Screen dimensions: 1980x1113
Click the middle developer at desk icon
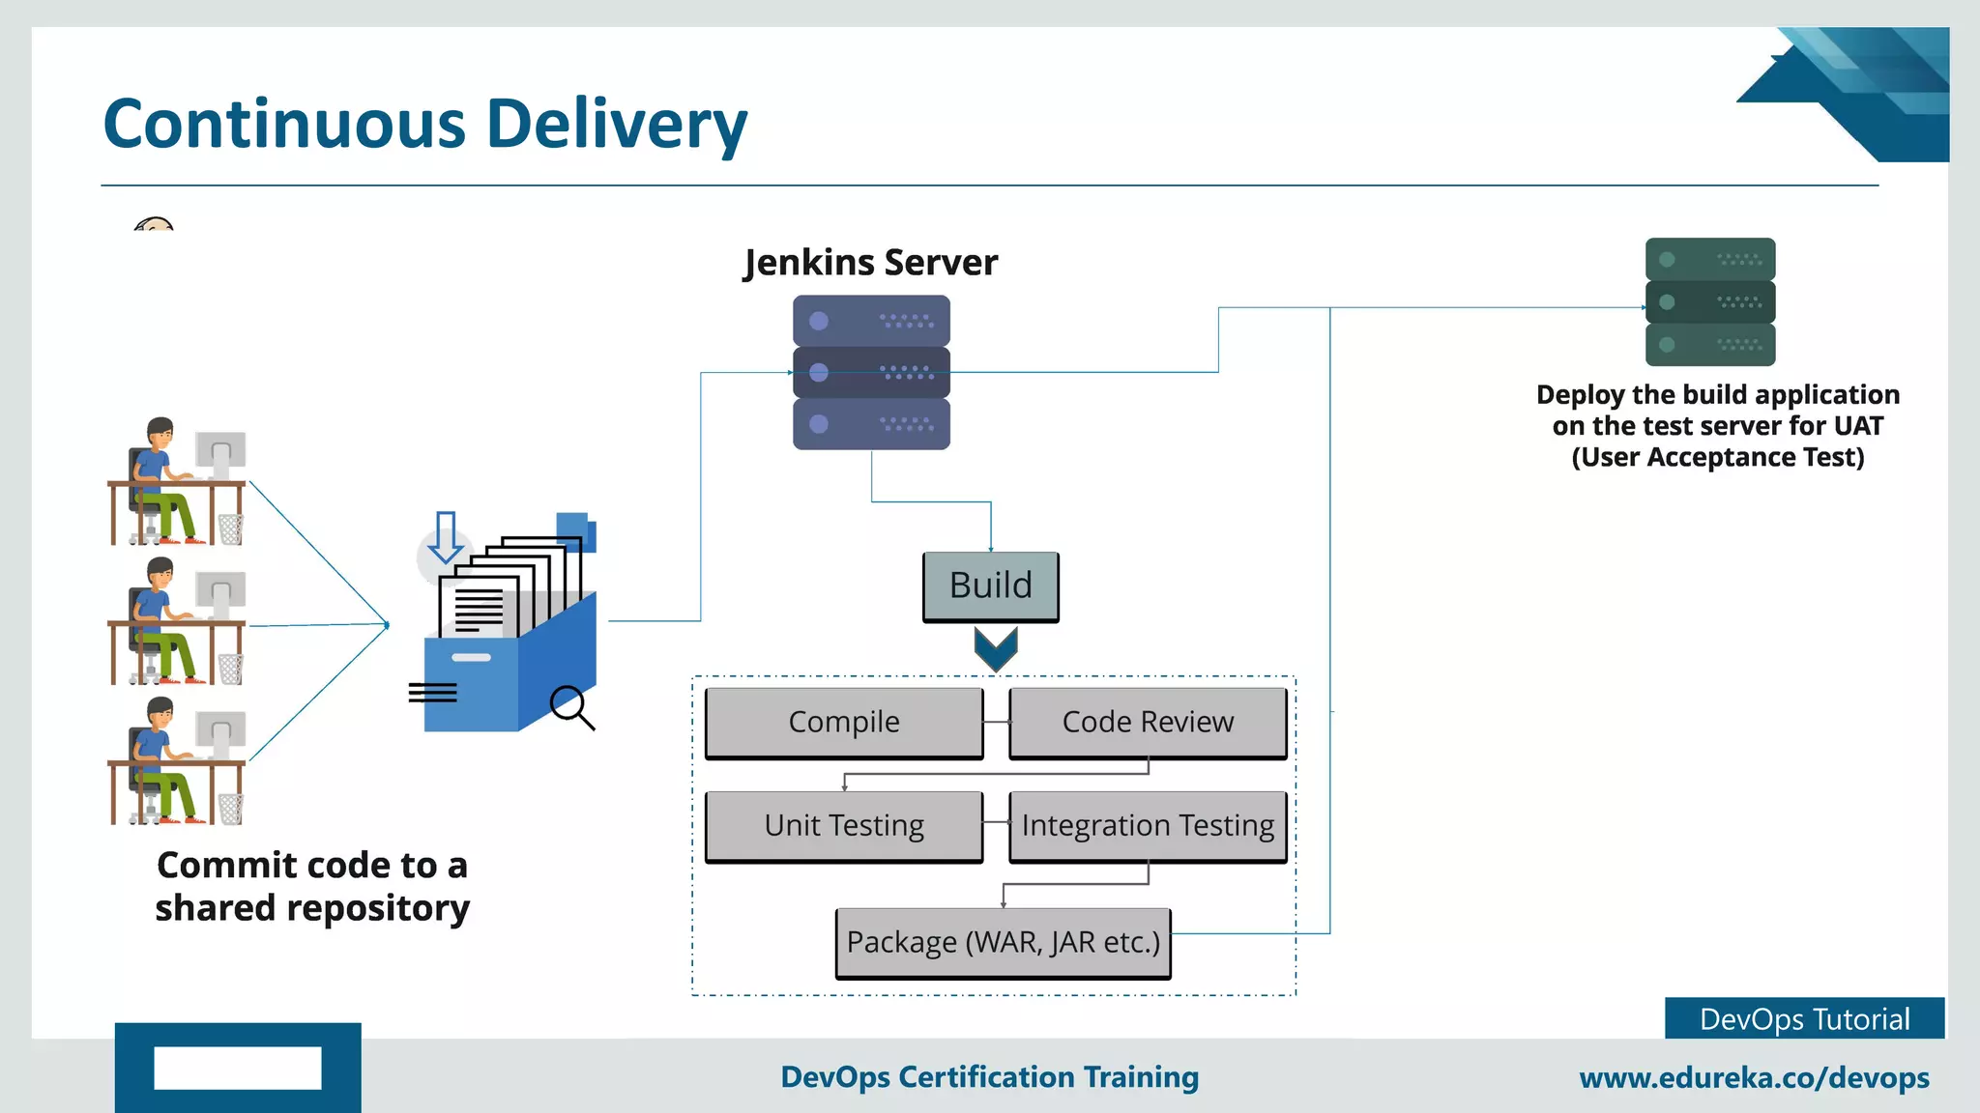point(177,621)
